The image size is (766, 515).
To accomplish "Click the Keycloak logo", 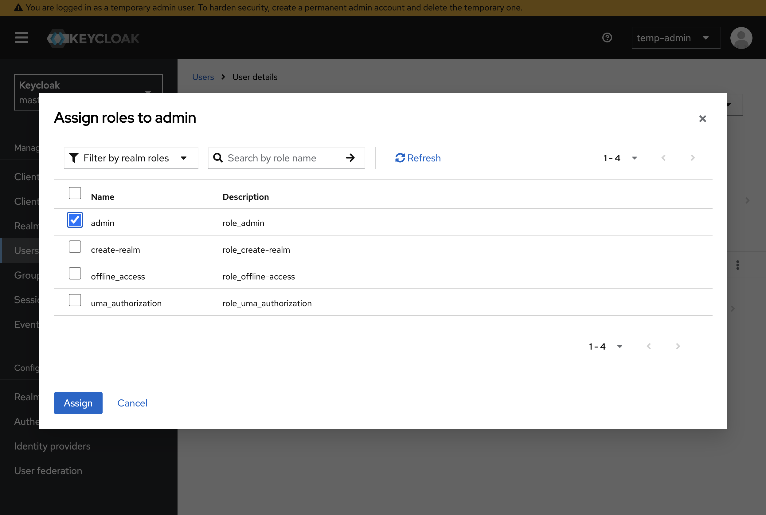I will 93,38.
